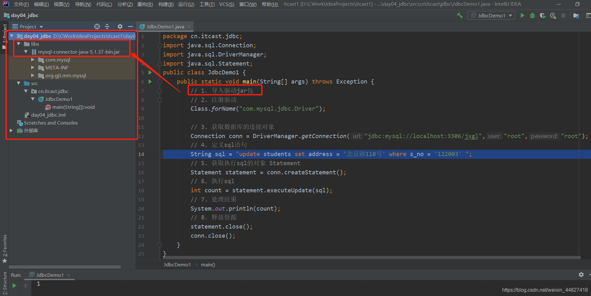Viewport: 591px width, 296px height.
Task: Close the JdbcDemo1.java editor tab
Action: [189, 26]
